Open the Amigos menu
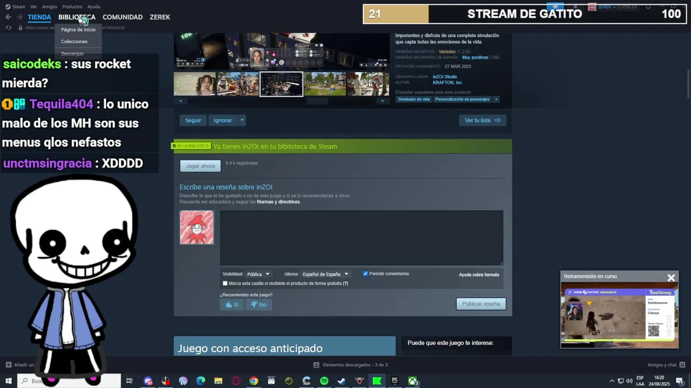691x388 pixels. point(50,6)
